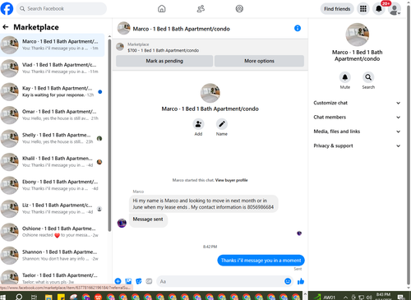Open Task View on the taskbar
The image size is (411, 300).
point(34,297)
